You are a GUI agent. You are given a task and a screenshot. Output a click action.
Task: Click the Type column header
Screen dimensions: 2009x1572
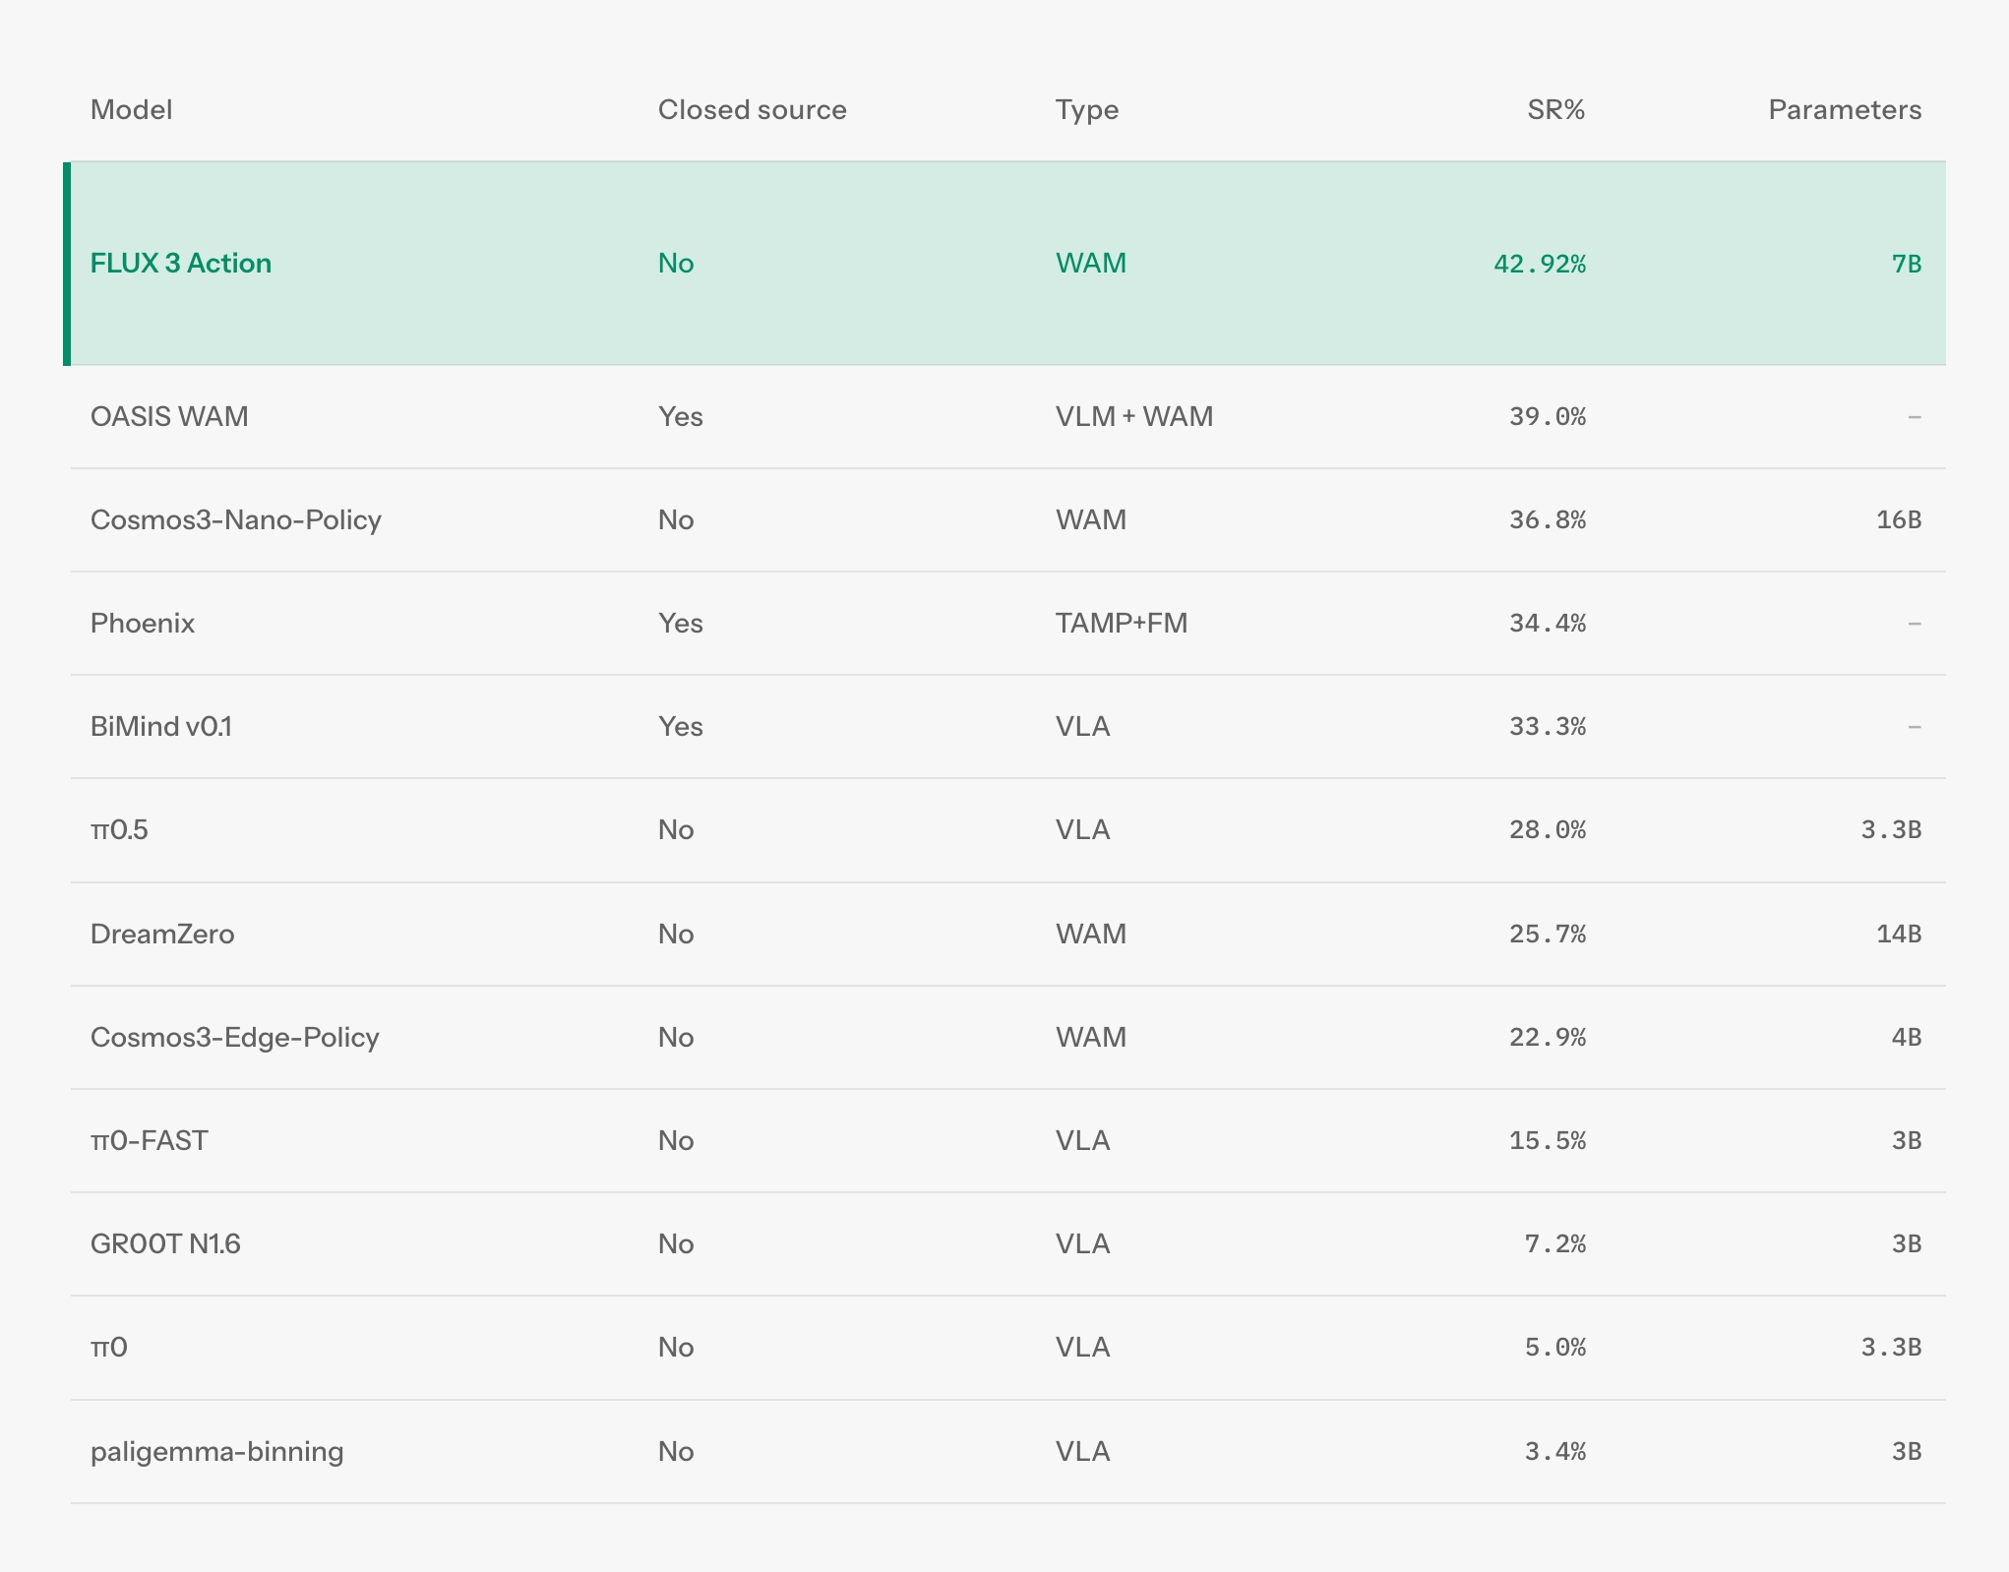(x=1087, y=110)
